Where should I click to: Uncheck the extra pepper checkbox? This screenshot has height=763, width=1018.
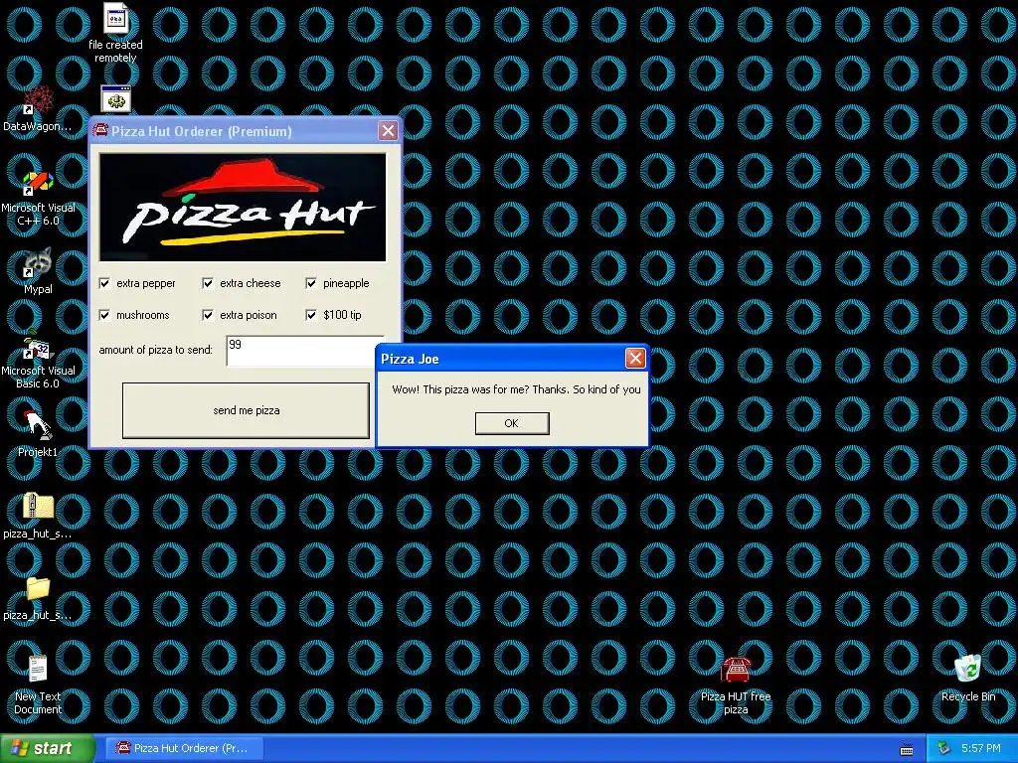(104, 283)
